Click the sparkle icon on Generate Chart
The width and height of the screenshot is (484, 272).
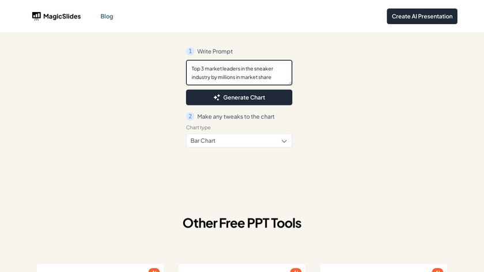(217, 97)
